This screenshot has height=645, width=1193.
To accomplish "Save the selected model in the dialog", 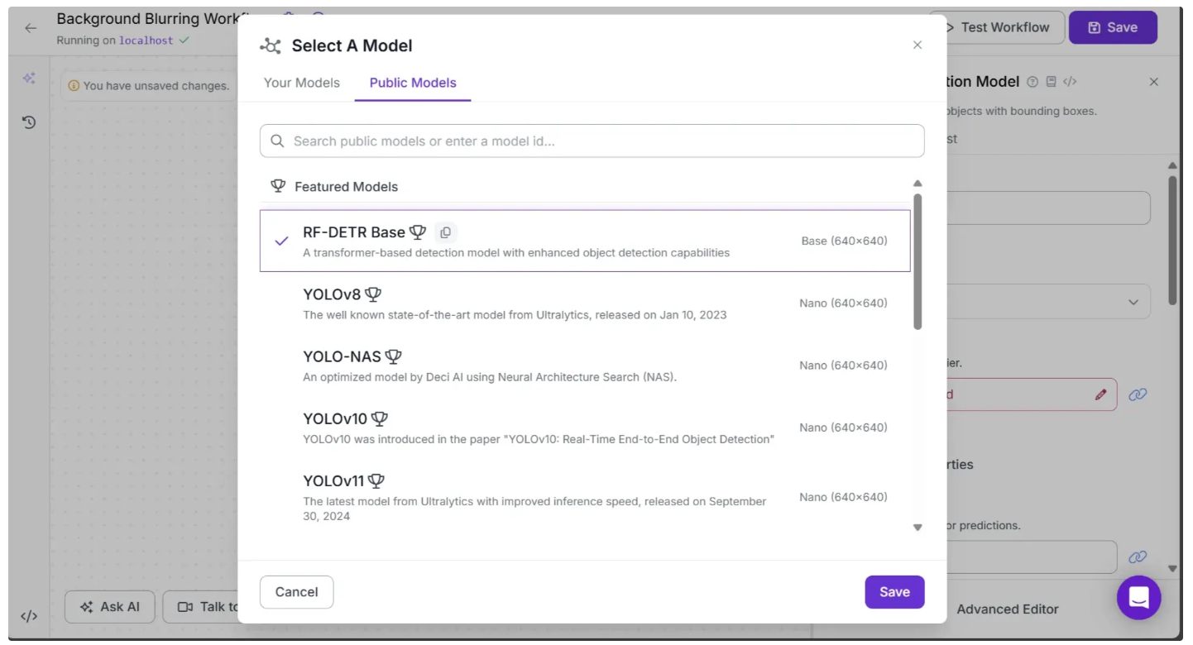I will [x=894, y=592].
